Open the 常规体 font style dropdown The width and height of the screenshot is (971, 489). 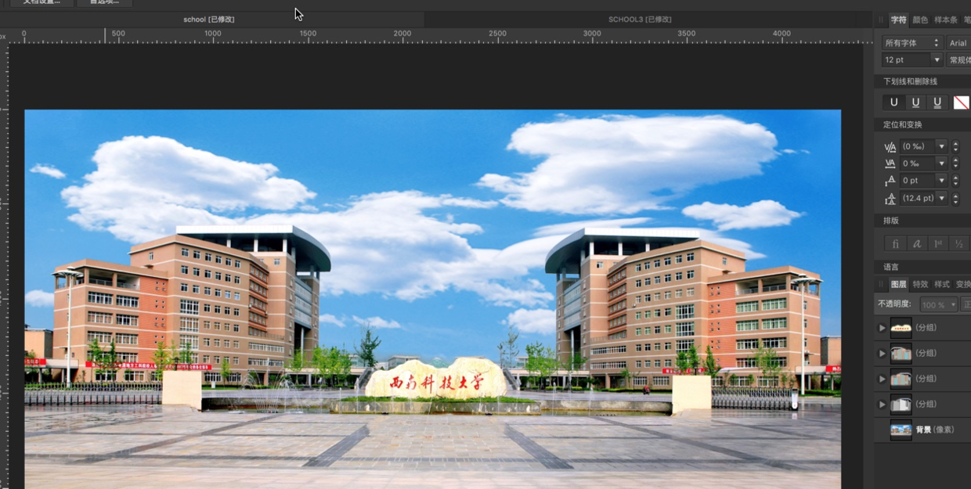(x=959, y=60)
